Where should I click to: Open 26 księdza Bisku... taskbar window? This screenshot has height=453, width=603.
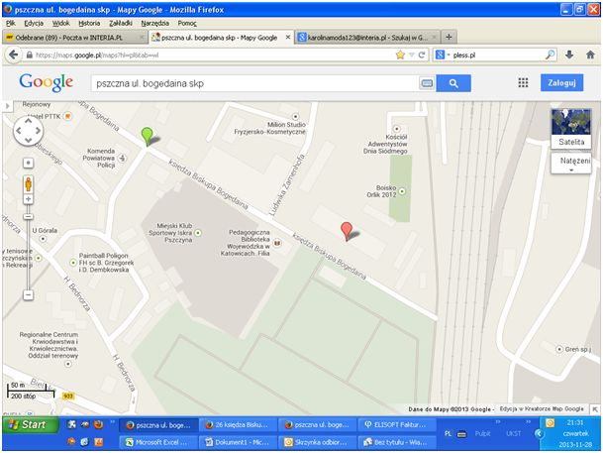pyautogui.click(x=239, y=425)
